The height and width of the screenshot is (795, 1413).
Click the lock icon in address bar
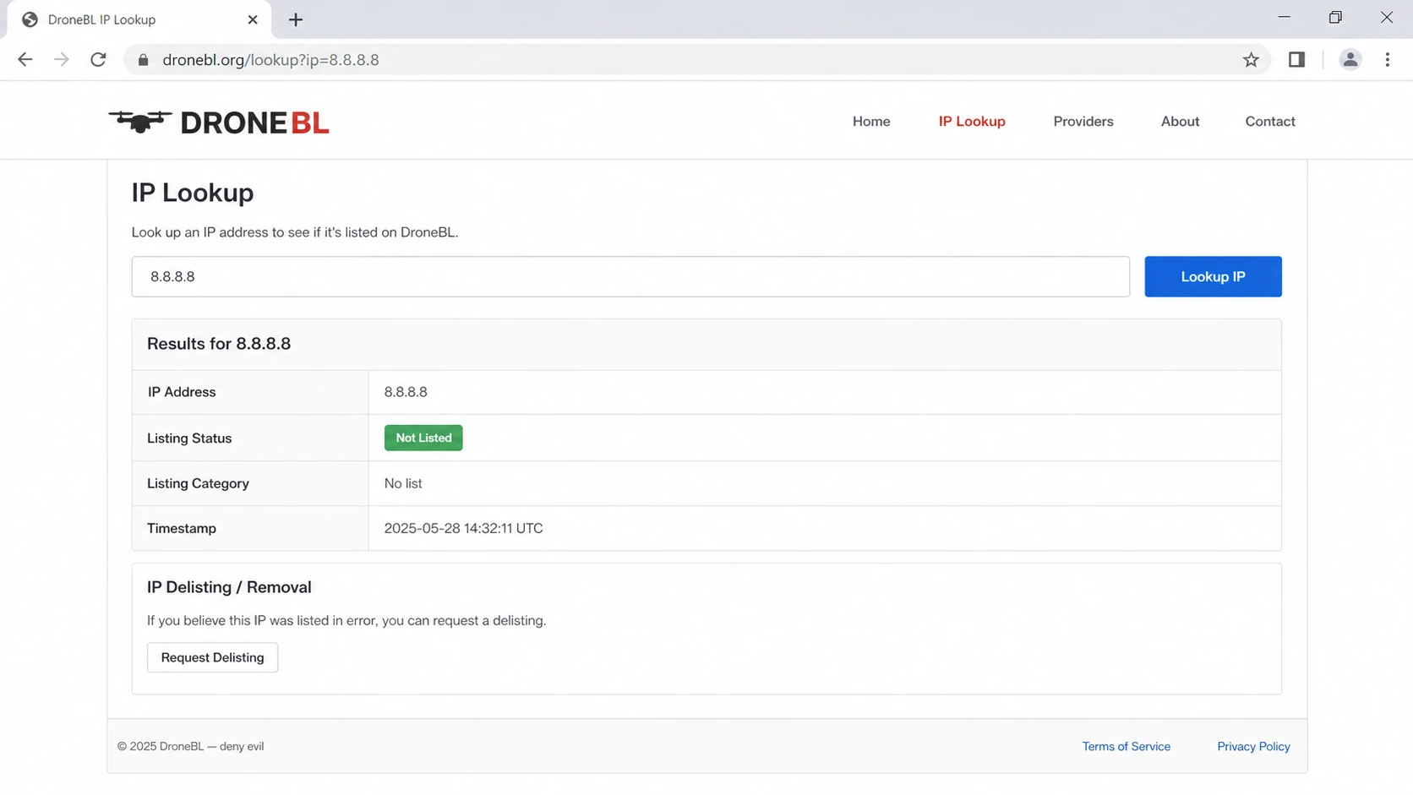click(143, 60)
